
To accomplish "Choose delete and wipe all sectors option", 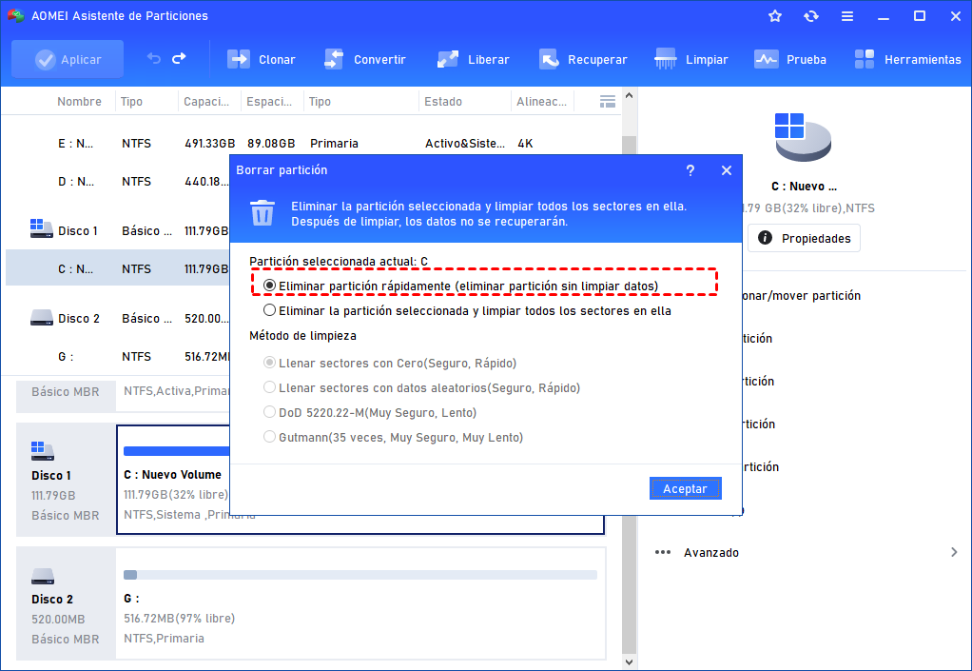I will tap(269, 309).
